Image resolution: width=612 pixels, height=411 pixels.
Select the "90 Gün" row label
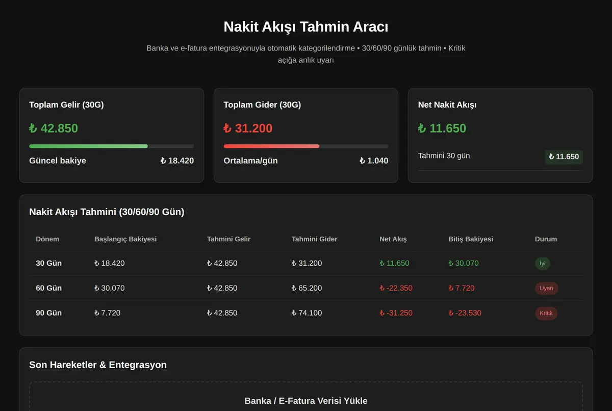[x=49, y=313]
